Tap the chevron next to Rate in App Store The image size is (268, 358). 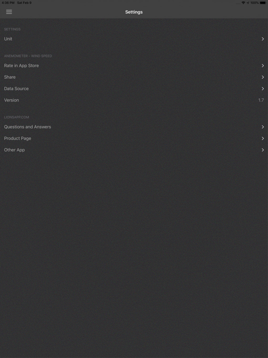pos(263,66)
